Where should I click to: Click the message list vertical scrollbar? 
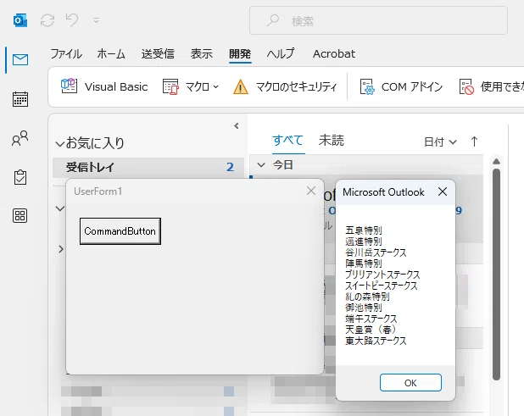click(x=496, y=274)
